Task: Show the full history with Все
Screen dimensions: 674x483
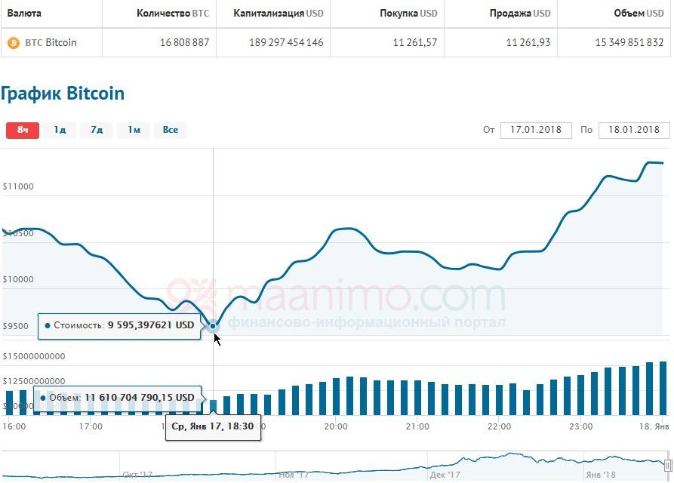Action: 171,130
